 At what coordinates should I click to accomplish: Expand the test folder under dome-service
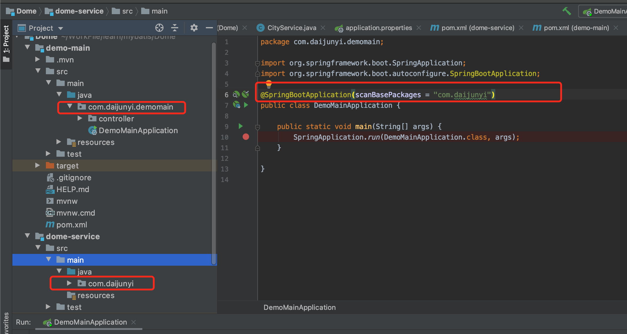tap(48, 307)
